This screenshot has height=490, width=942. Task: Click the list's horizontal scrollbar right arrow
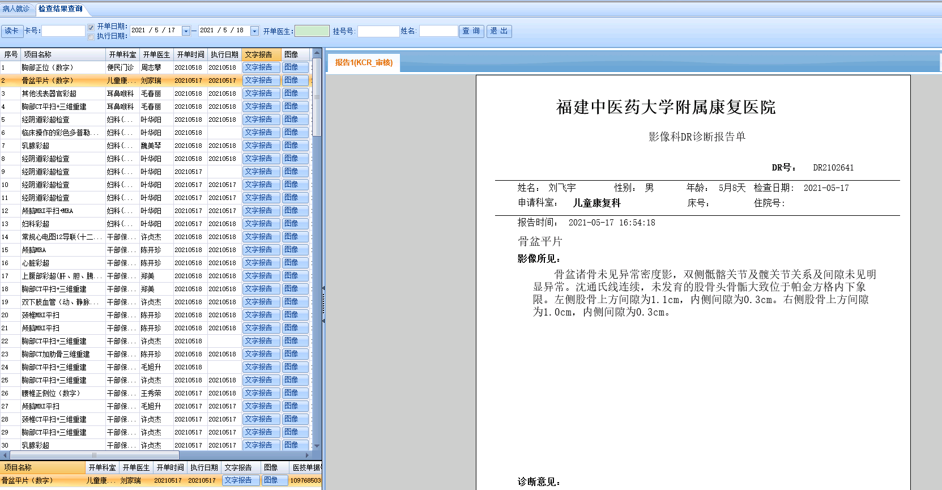pyautogui.click(x=308, y=455)
